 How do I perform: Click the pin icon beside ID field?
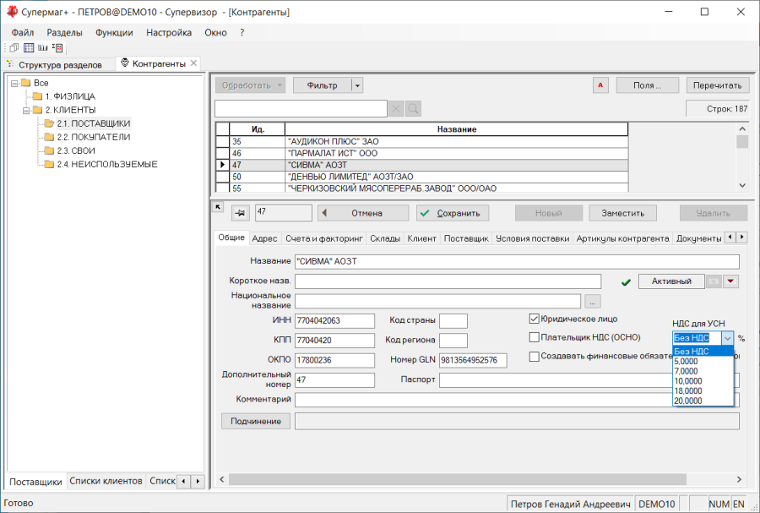[241, 213]
